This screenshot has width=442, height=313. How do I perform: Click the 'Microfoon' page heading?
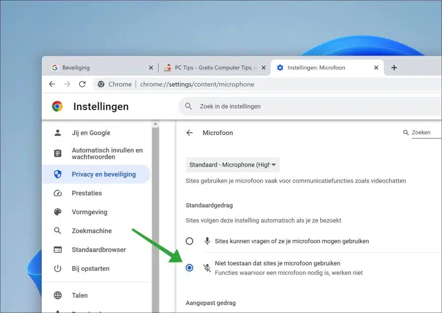click(x=218, y=133)
